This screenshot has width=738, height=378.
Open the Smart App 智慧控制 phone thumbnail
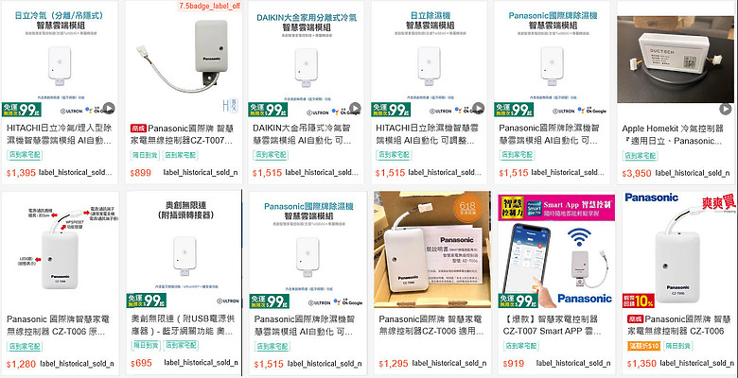tap(556, 251)
